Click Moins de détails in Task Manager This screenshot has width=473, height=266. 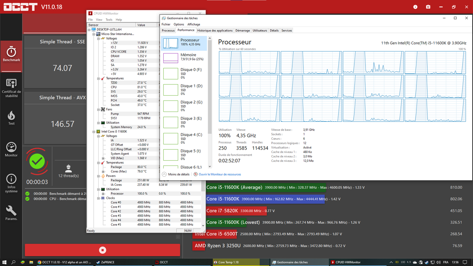point(176,174)
